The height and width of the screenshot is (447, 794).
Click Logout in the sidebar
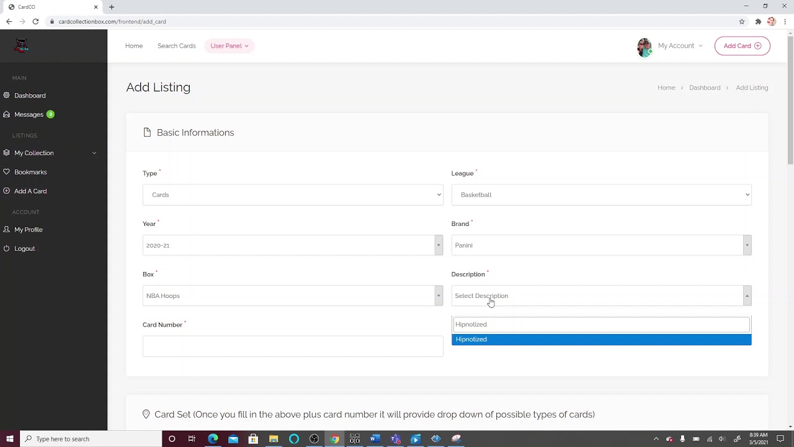[24, 248]
